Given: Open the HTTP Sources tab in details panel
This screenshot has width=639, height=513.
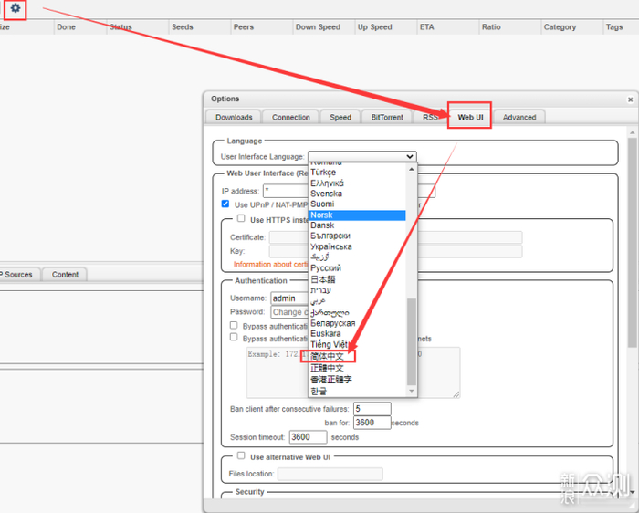Looking at the screenshot, I should tap(19, 275).
